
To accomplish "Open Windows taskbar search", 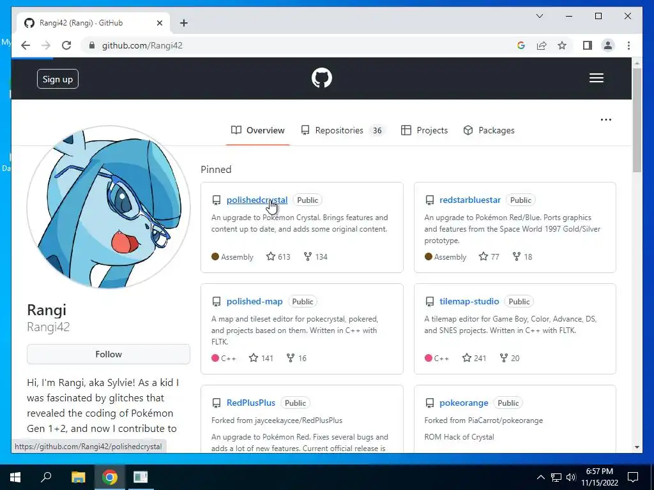I will point(46,477).
